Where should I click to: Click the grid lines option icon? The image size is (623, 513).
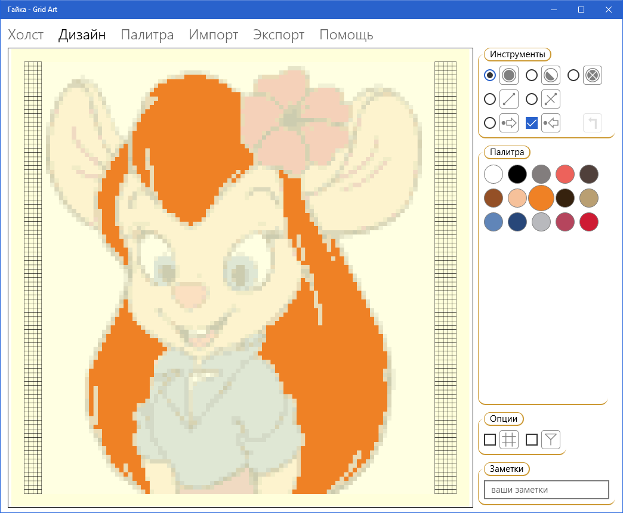click(x=509, y=440)
